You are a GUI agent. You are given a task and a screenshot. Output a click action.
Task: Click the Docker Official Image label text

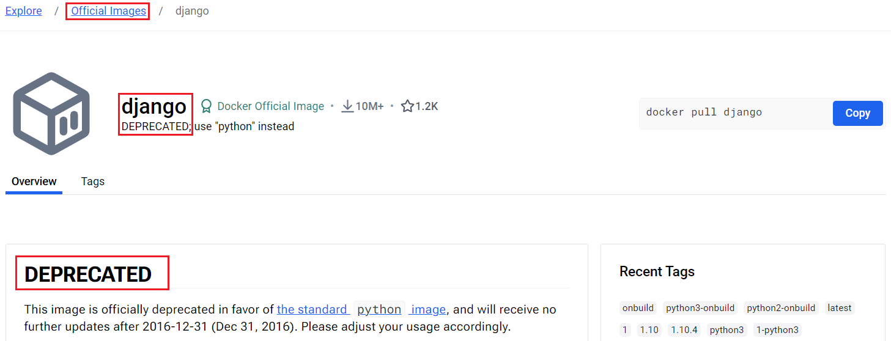[x=270, y=106]
